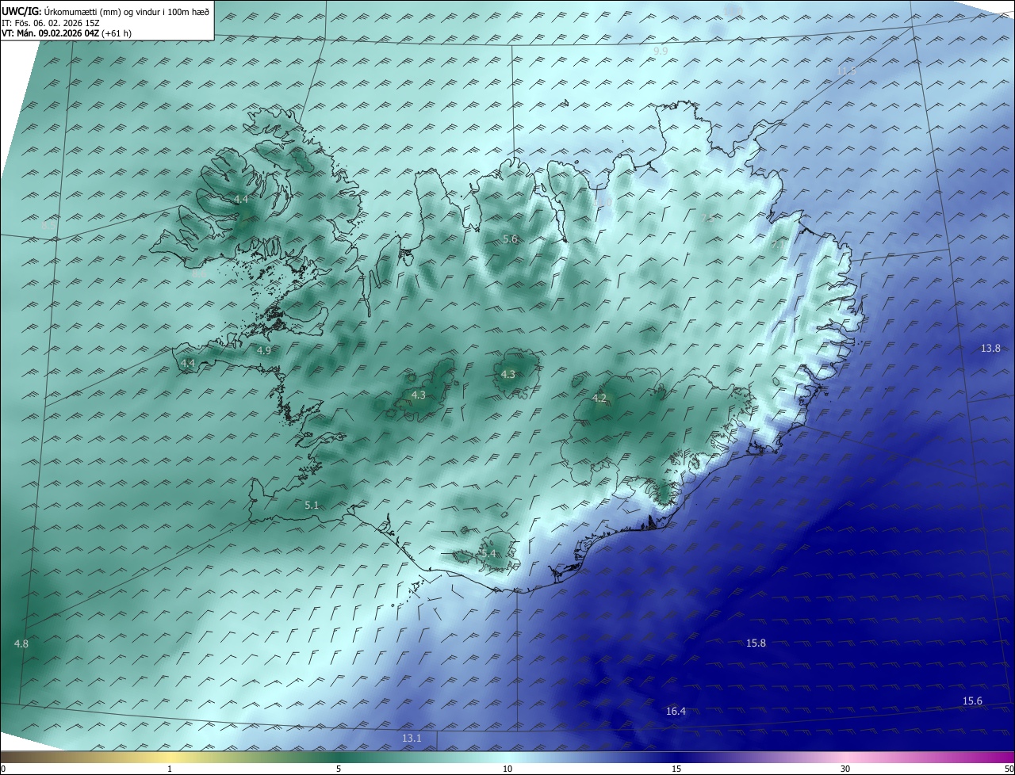Viewport: 1015px width, 775px height.
Task: Click the 'VT: Mán. 09.02.2026 04Z (+61 h)' line
Action: [67, 33]
